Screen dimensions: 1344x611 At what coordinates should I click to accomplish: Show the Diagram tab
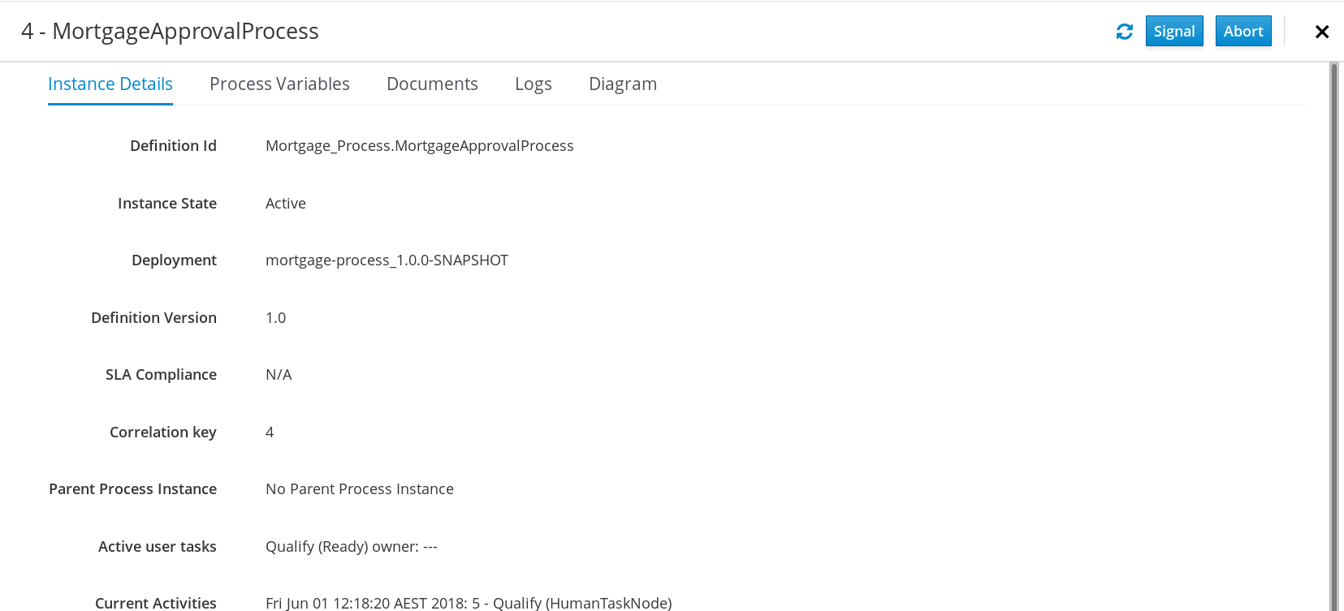coord(623,84)
